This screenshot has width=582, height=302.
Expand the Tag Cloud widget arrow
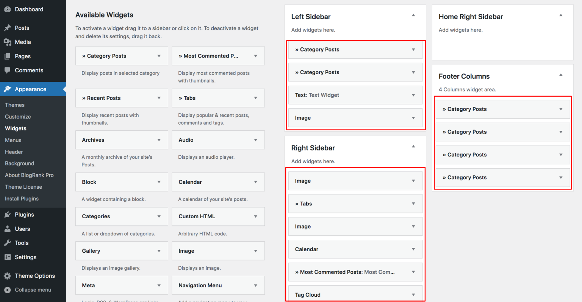click(x=413, y=295)
